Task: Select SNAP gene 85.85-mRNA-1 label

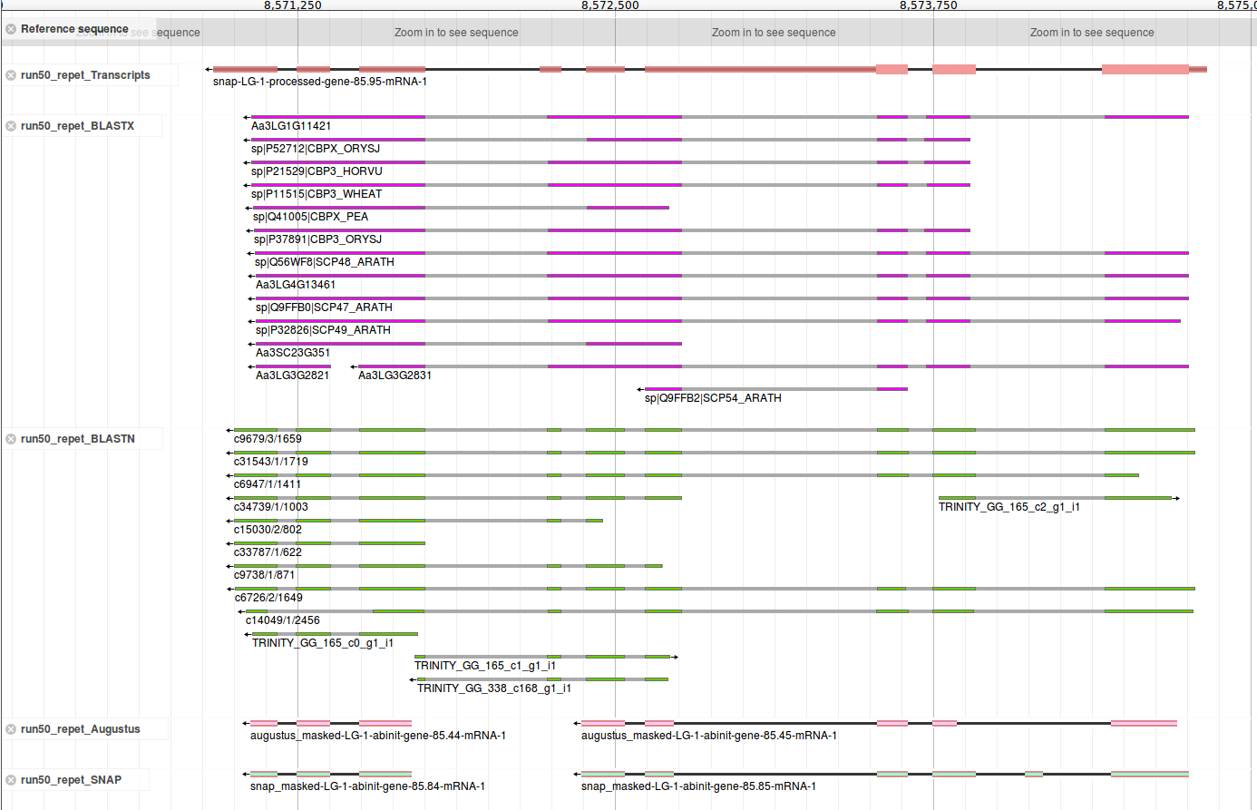Action: pos(698,786)
